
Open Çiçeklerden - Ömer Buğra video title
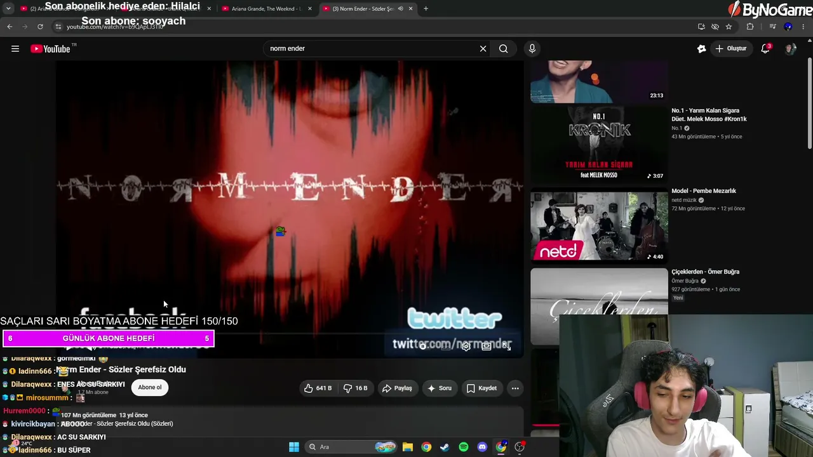tap(705, 272)
